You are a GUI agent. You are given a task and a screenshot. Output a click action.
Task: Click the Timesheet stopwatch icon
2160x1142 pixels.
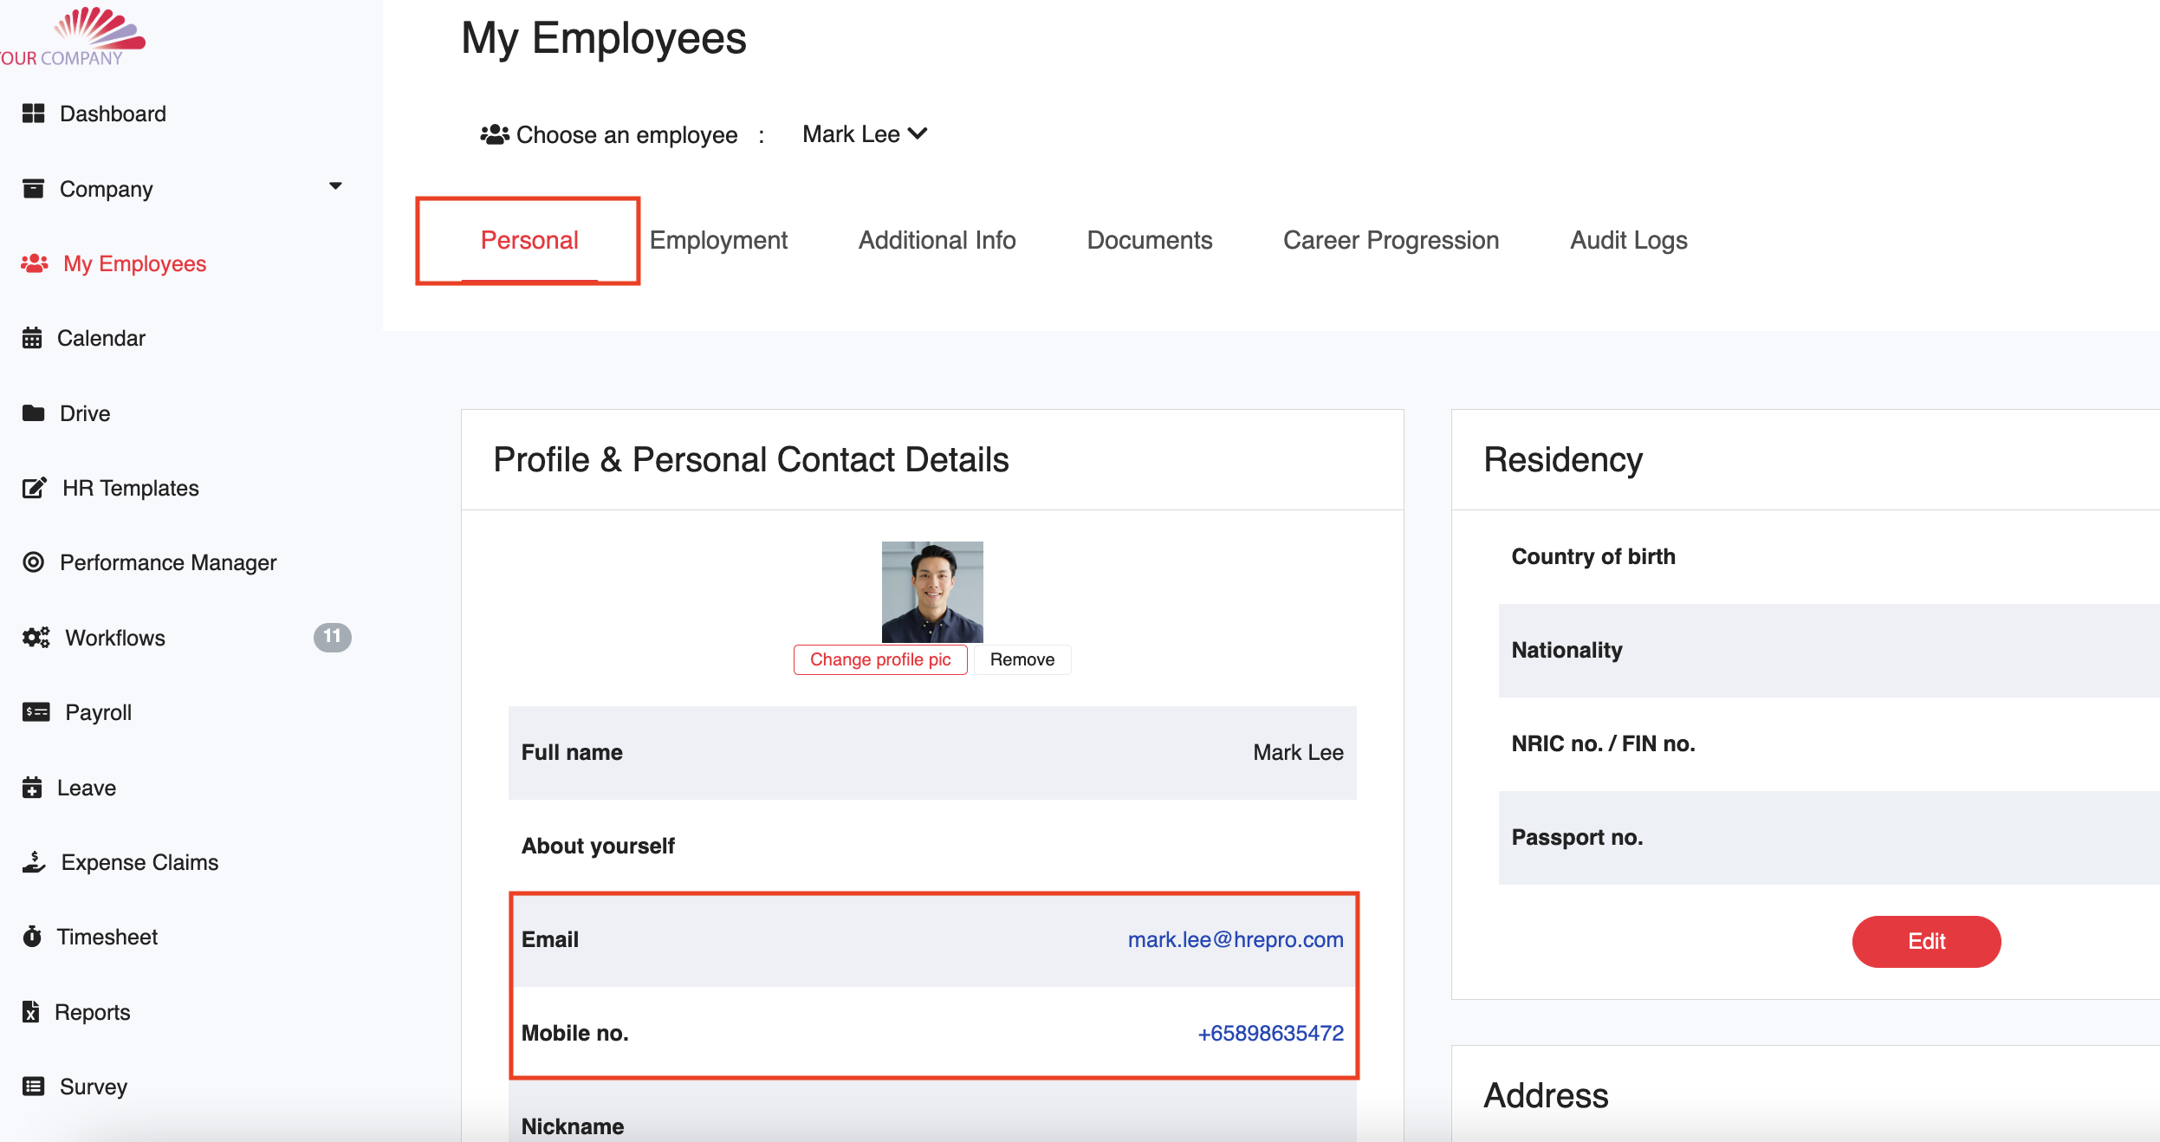pyautogui.click(x=32, y=937)
